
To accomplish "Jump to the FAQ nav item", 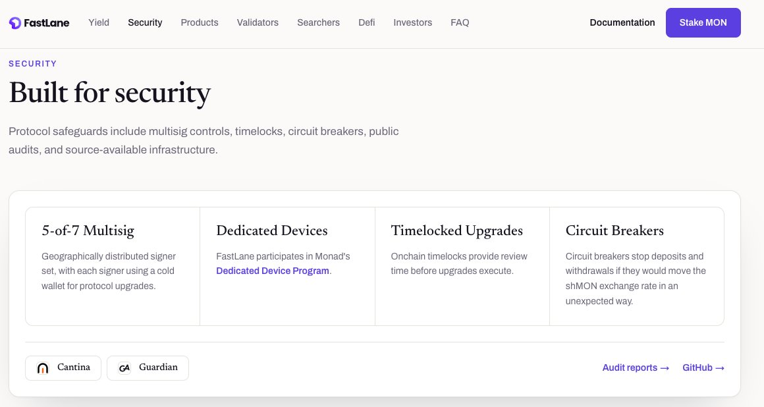I will click(x=460, y=22).
